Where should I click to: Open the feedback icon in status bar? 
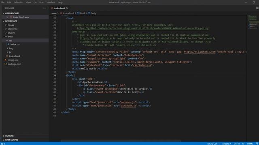point(257,143)
